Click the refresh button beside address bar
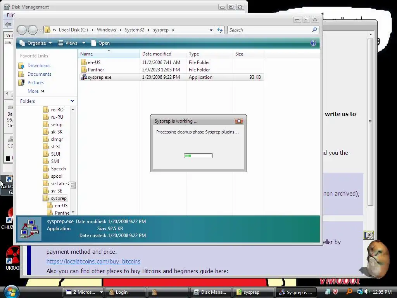This screenshot has width=397, height=298. pyautogui.click(x=220, y=30)
